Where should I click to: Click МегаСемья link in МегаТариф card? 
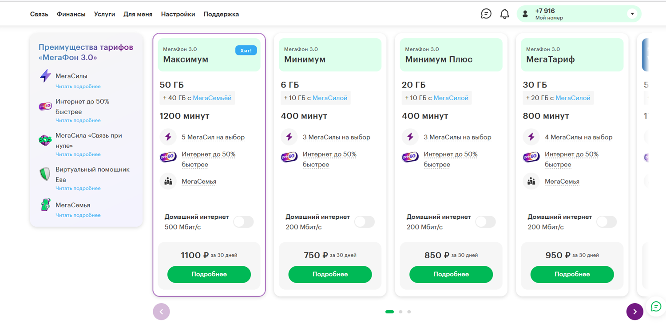[x=562, y=182]
